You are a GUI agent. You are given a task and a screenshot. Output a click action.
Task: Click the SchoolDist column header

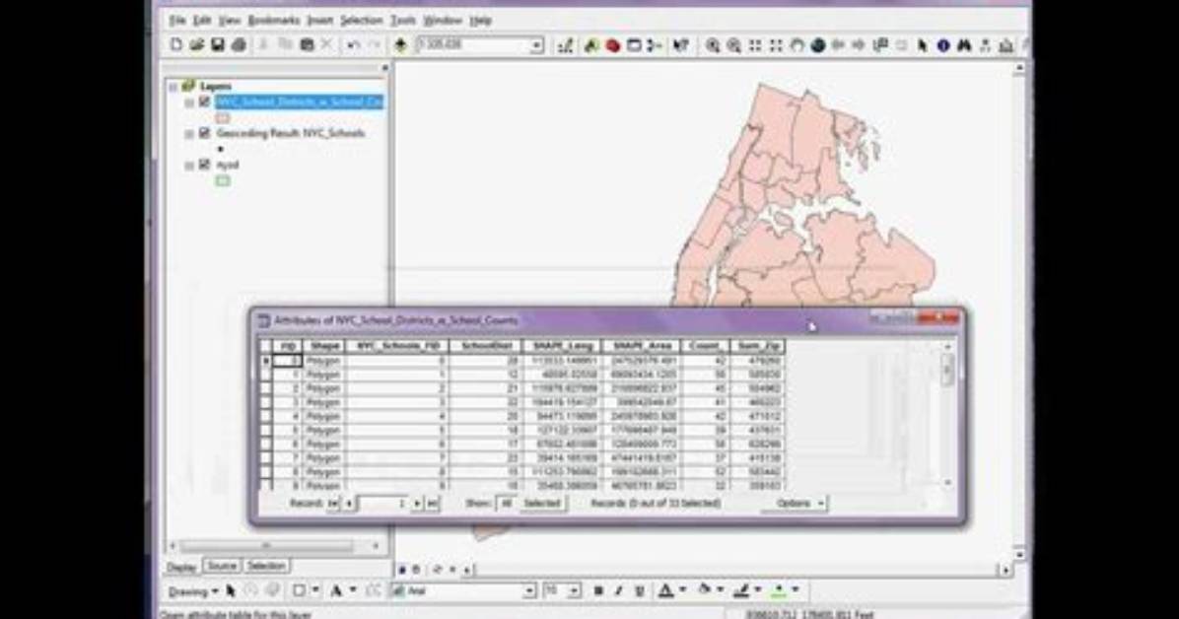tap(486, 346)
